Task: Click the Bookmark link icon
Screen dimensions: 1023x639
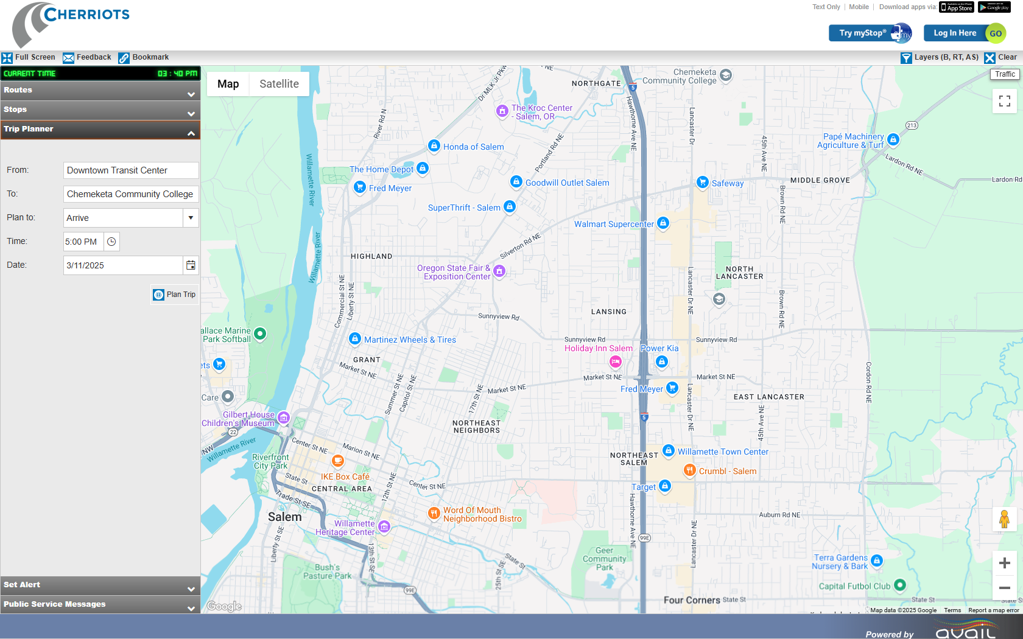Action: click(x=124, y=58)
